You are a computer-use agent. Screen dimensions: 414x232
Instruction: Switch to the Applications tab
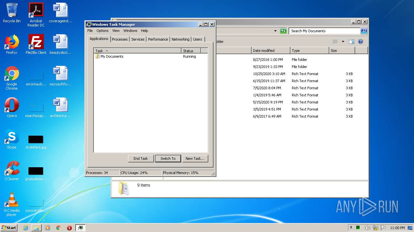(99, 39)
